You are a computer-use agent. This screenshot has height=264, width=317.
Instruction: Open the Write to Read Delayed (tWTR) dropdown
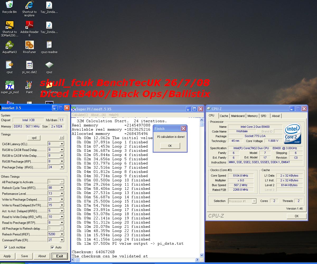point(62,205)
